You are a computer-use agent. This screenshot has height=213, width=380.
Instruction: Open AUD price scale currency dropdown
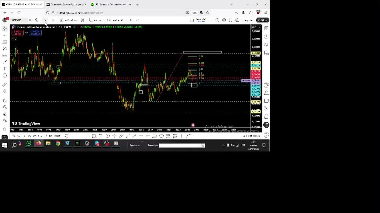tap(256, 27)
